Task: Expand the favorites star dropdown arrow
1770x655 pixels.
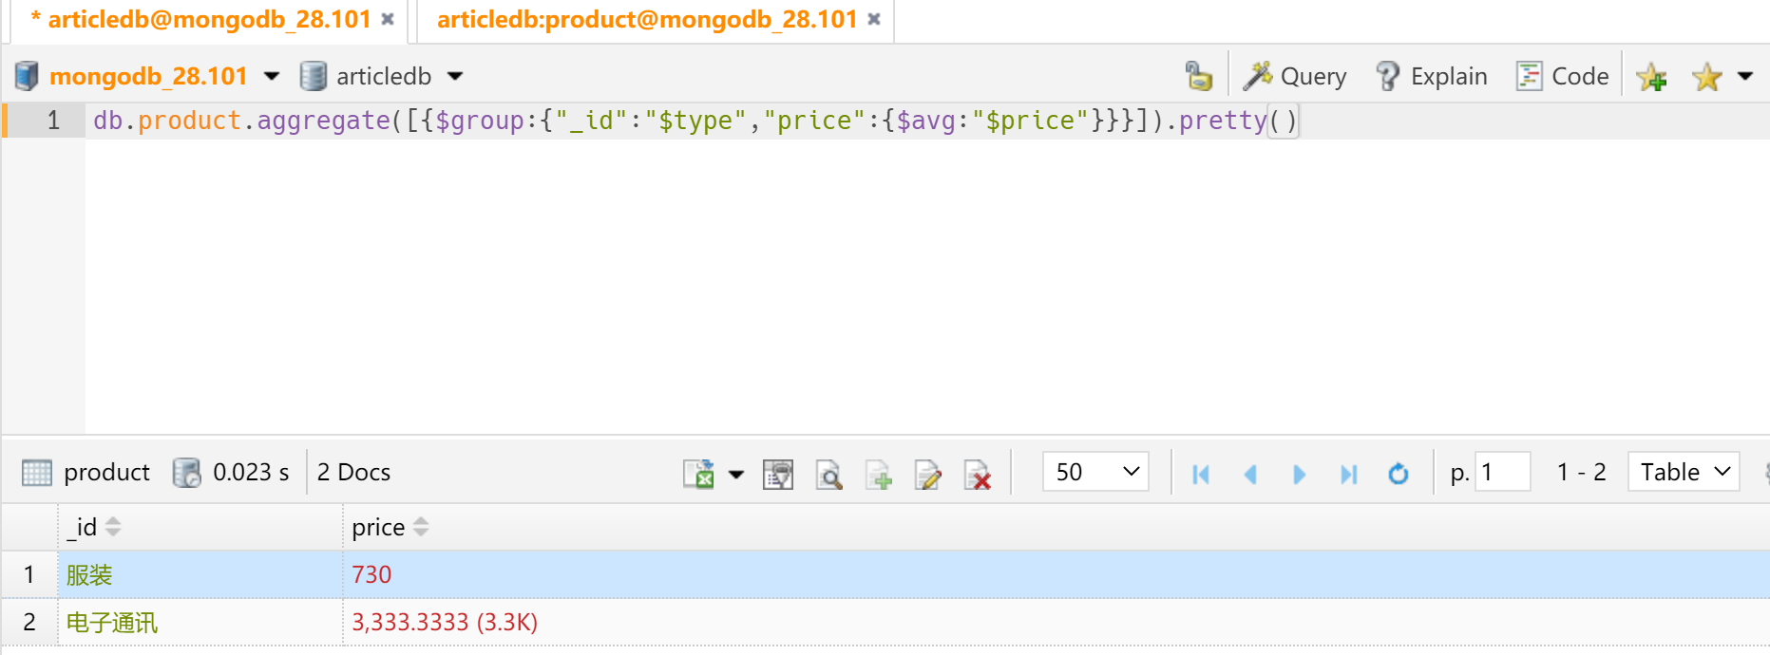Action: 1745,76
